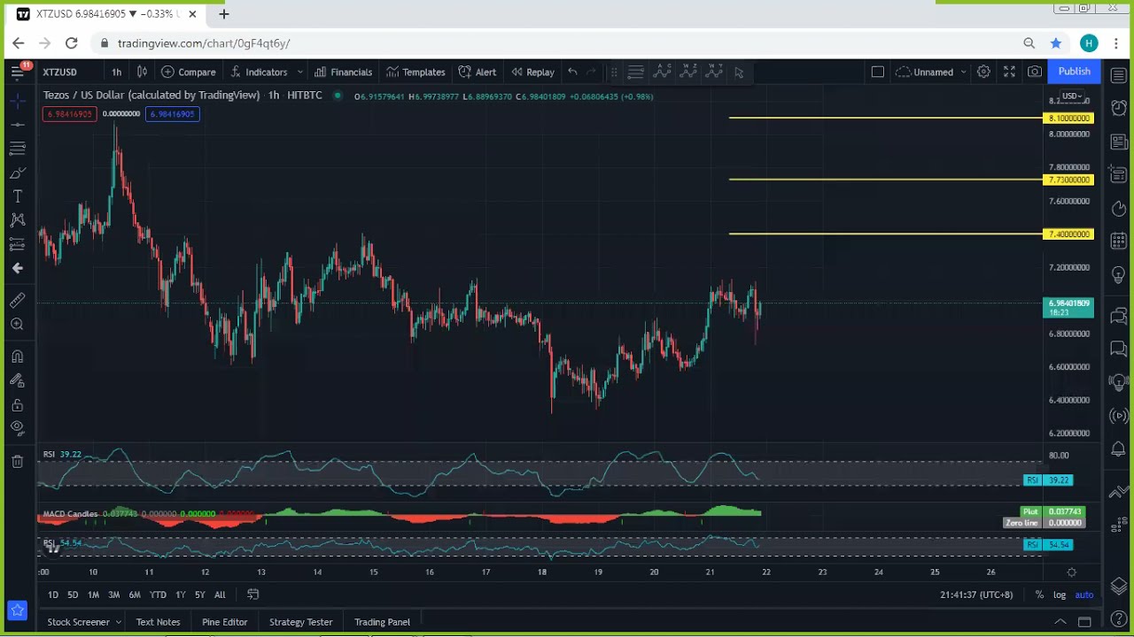Image resolution: width=1134 pixels, height=637 pixels.
Task: Toggle auto scale
Action: coord(1084,595)
